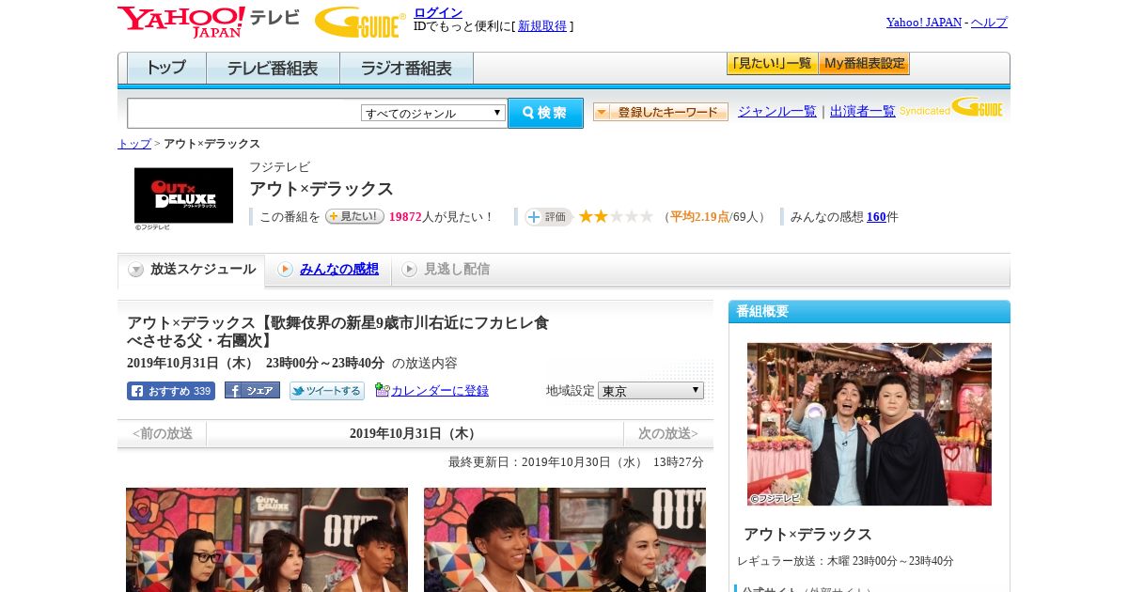Viewport: 1128px width, 592px height.
Task: Click the 最終更新日 timestamp text
Action: (x=576, y=462)
